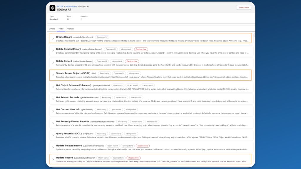Click Idempotent badge on Delete Record row

point(117,61)
